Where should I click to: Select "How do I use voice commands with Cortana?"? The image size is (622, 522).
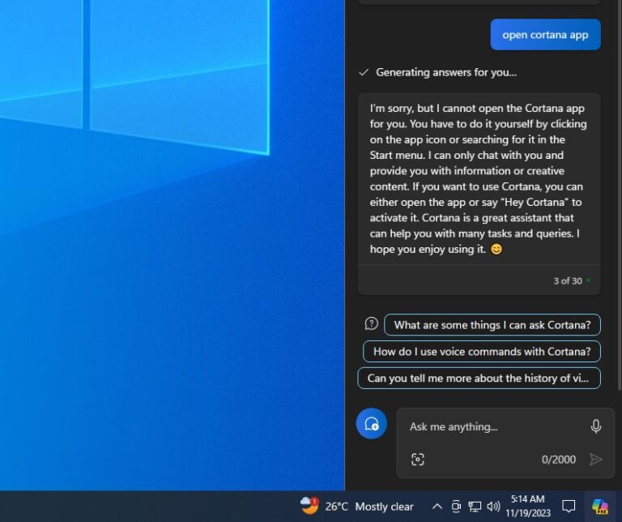tap(482, 351)
